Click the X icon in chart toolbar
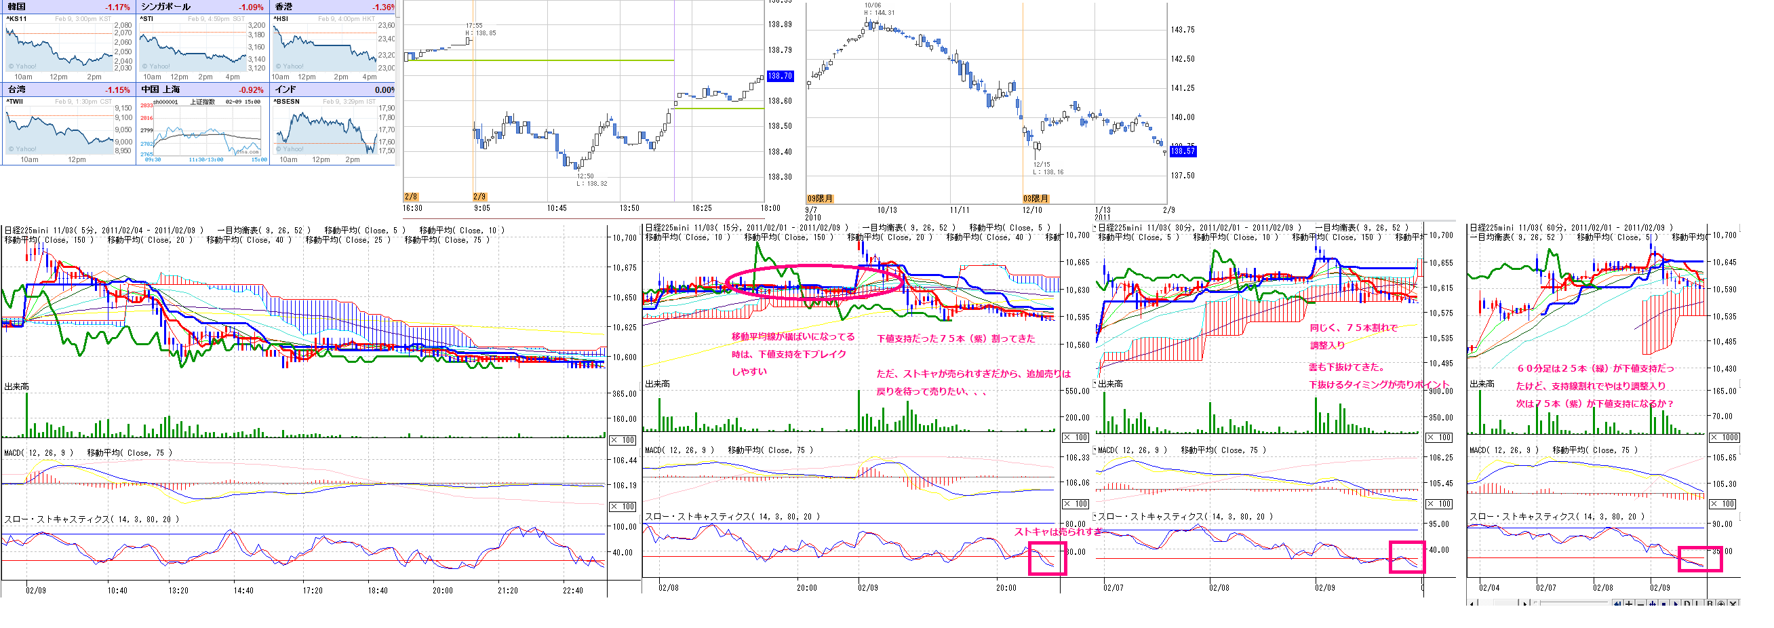This screenshot has width=1774, height=628. 1733,603
